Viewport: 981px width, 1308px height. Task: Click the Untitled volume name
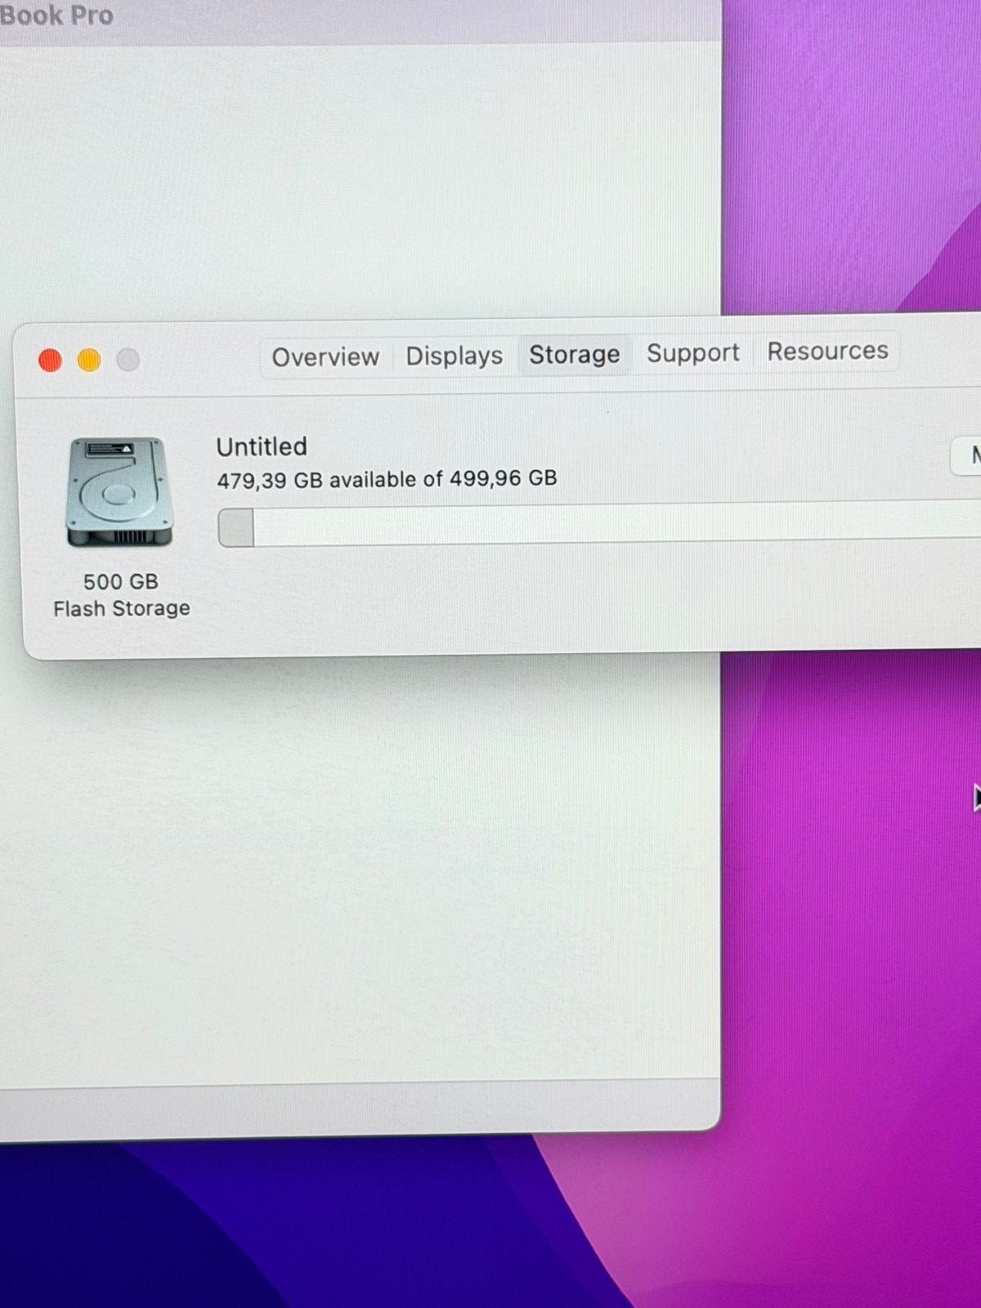click(262, 446)
